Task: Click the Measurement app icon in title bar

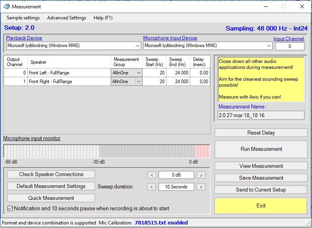Action: (x=6, y=7)
